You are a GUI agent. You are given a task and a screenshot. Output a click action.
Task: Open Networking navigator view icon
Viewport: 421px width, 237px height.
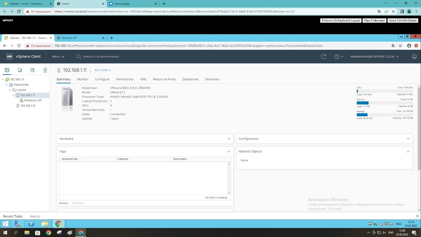tap(45, 70)
